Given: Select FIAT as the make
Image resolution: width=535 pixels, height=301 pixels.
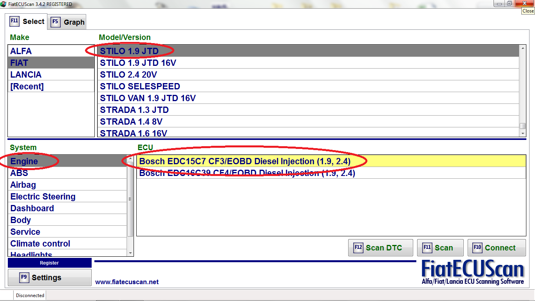Looking at the screenshot, I should click(51, 63).
